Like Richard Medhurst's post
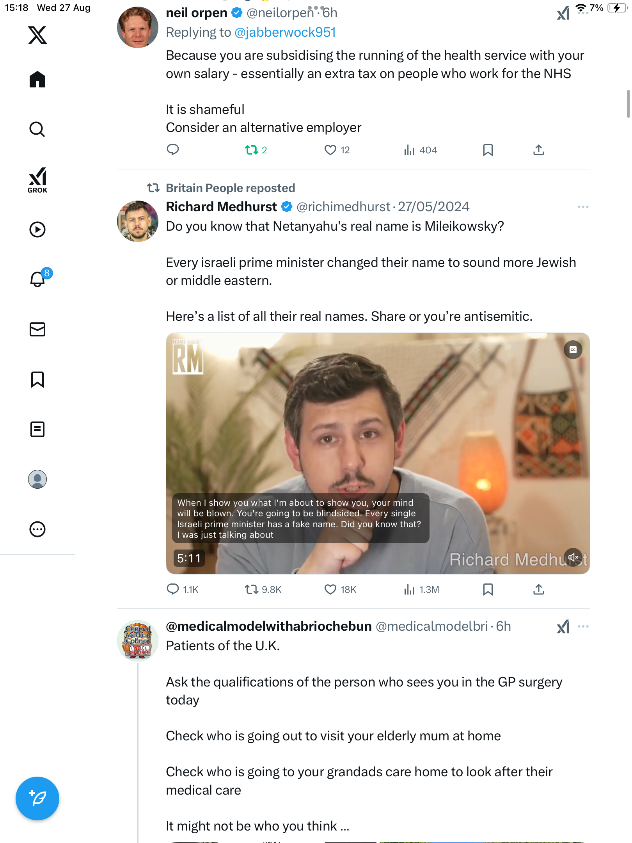632x843 pixels. click(330, 589)
